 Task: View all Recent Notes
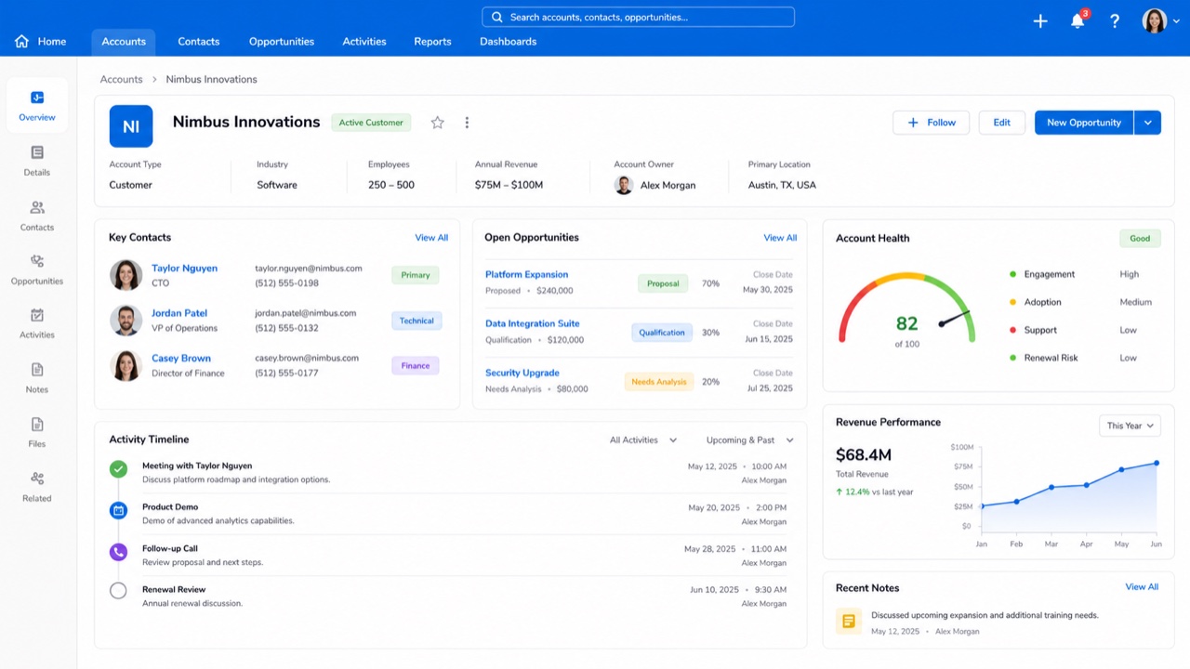coord(1142,587)
